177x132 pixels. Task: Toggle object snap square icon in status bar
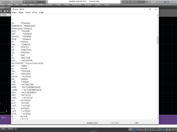point(158,129)
